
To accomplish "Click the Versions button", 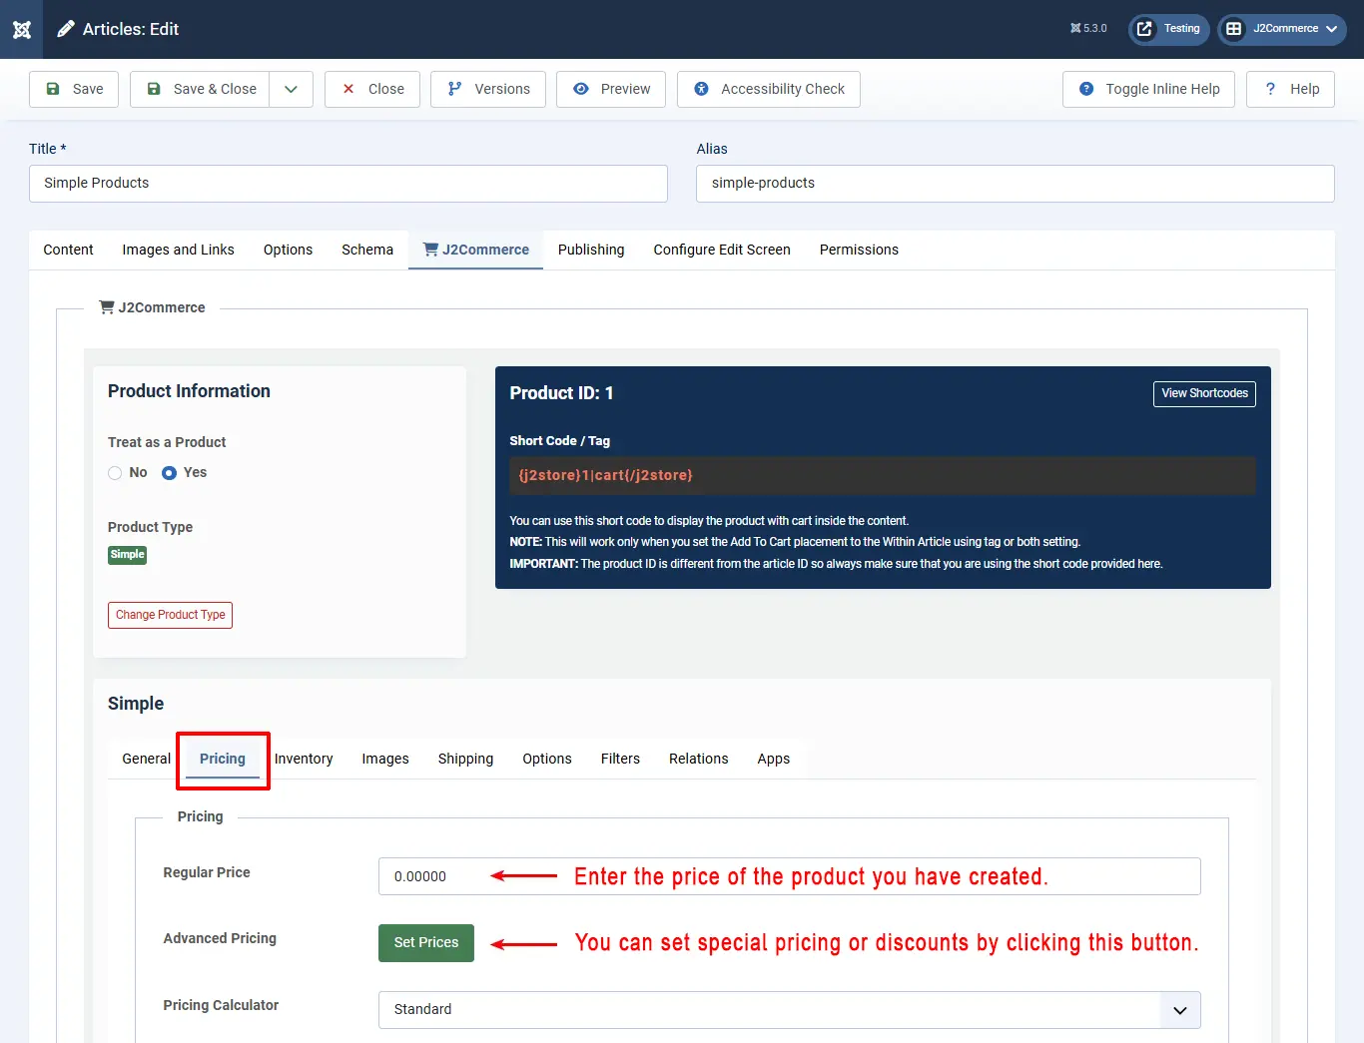I will coord(488,89).
